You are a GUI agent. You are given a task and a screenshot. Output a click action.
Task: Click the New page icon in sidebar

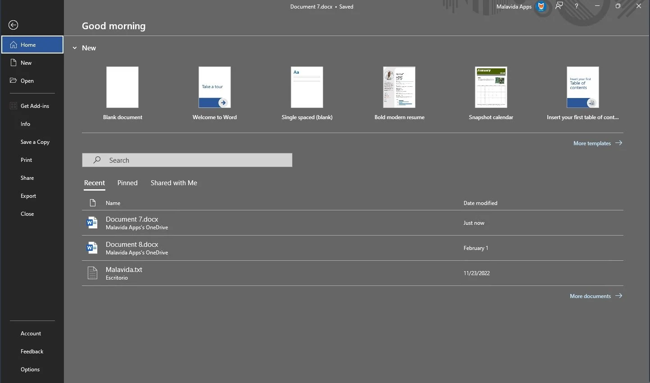14,62
